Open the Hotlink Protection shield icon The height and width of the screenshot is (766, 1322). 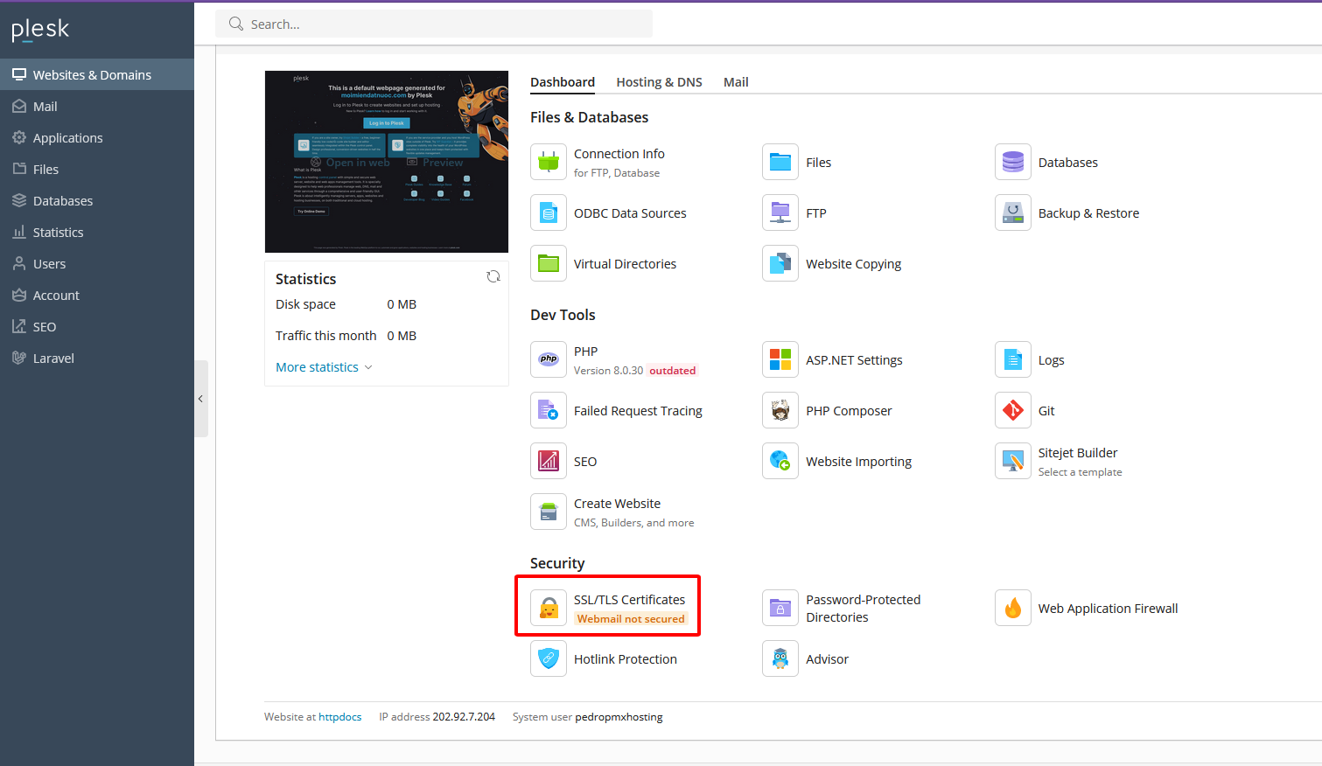[549, 658]
